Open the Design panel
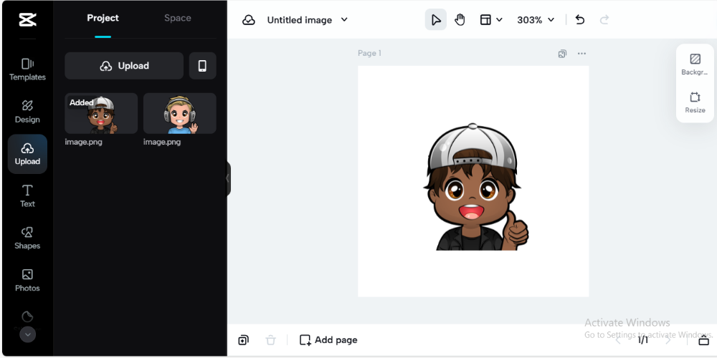The height and width of the screenshot is (358, 717). 27,111
